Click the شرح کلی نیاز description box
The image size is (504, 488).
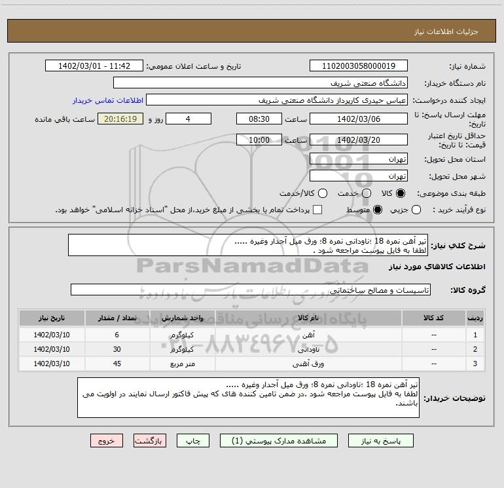(x=248, y=246)
